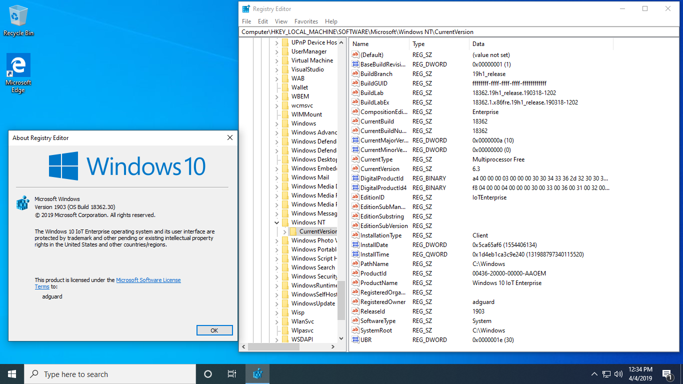Select the UBR DWORD value entry

pyautogui.click(x=365, y=340)
